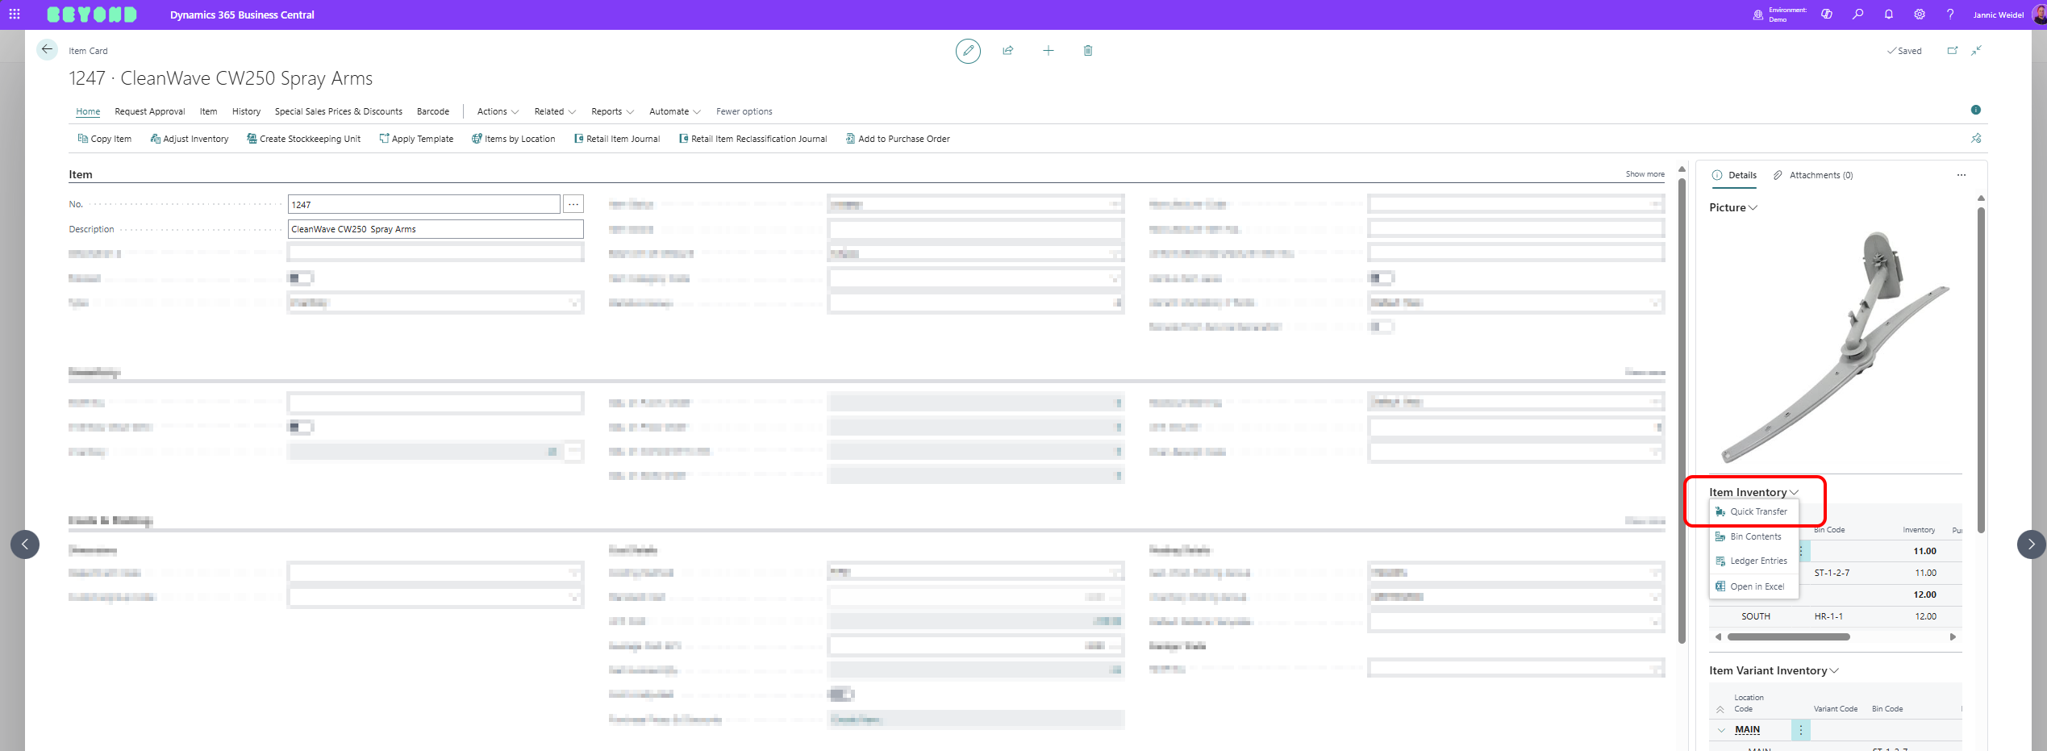The width and height of the screenshot is (2047, 751).
Task: Click the Item Inventory horizontal scrollbar
Action: [1788, 637]
